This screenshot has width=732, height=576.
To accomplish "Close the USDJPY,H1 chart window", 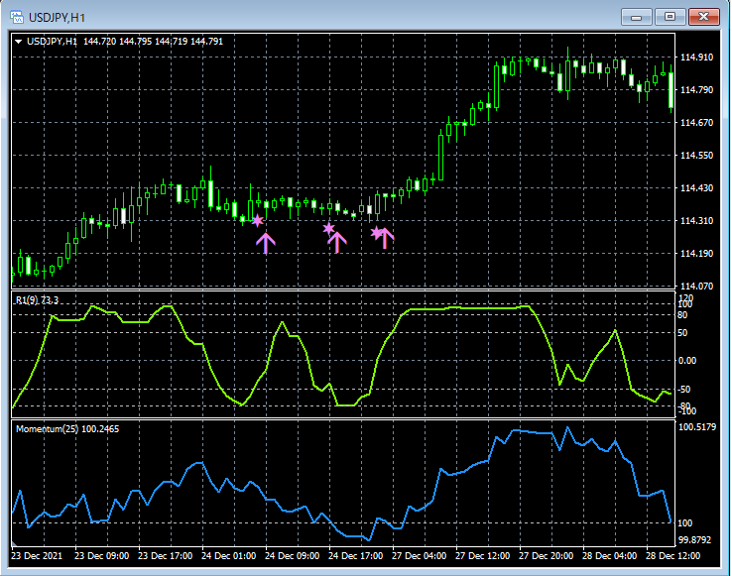I will coord(704,17).
